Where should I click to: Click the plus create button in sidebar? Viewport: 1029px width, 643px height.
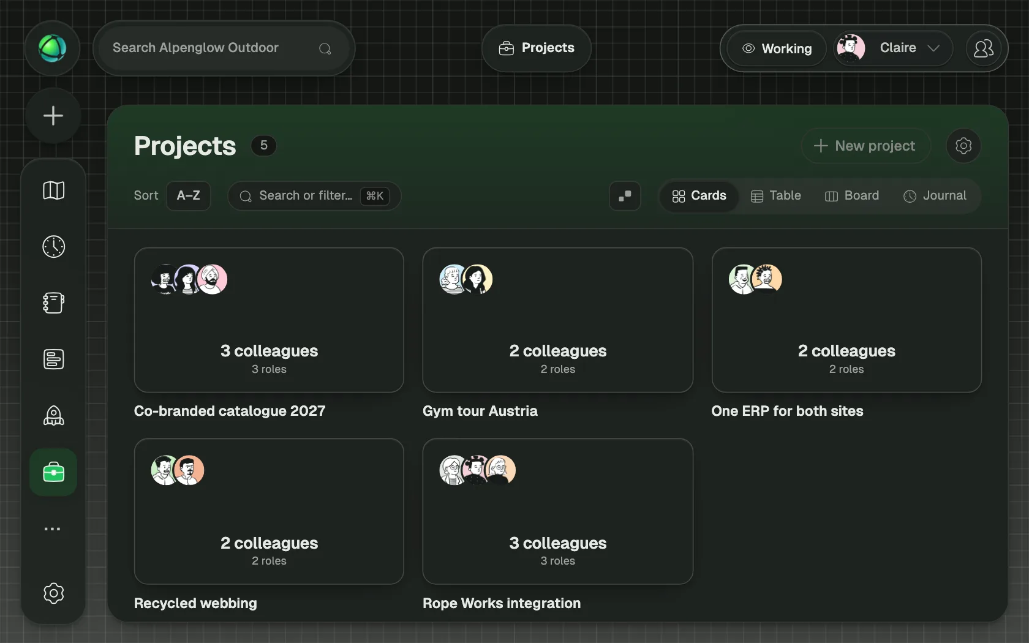[x=53, y=116]
